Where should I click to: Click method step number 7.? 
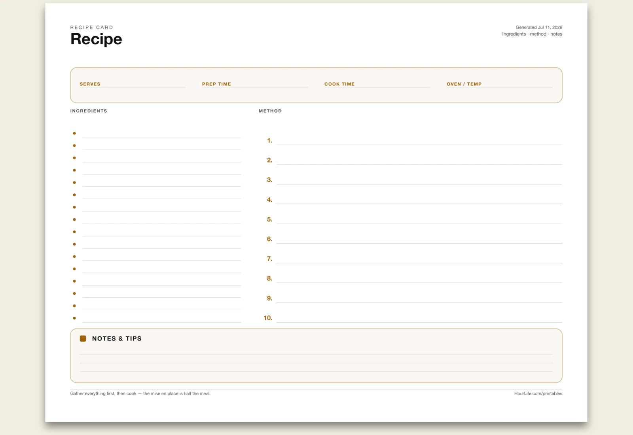(x=269, y=259)
